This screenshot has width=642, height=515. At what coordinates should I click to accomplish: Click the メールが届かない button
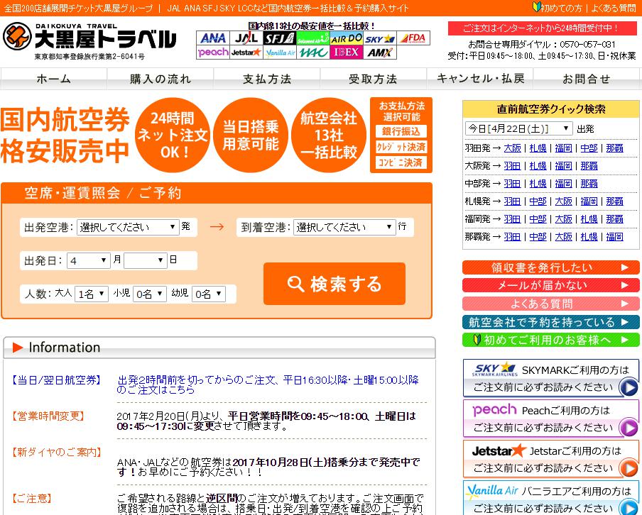point(550,286)
